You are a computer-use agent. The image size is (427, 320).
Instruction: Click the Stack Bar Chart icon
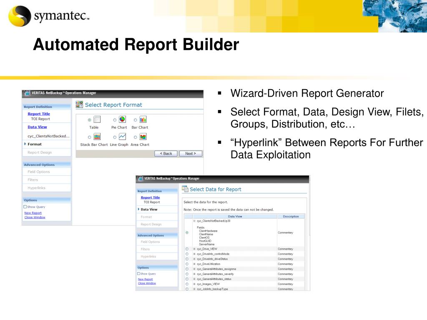pos(97,137)
